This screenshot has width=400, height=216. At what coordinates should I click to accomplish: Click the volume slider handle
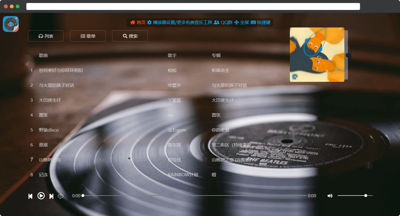coord(366,196)
